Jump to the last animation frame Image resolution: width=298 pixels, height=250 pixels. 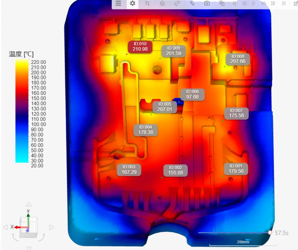284,3
